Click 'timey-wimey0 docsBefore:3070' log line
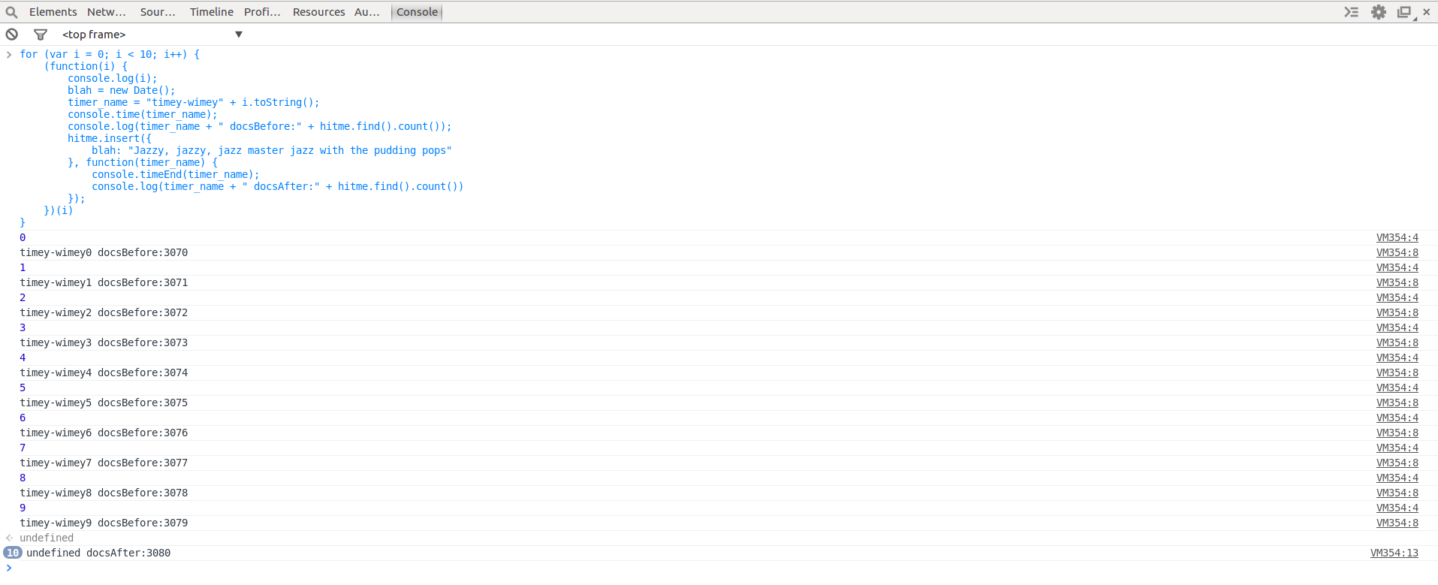Viewport: 1438px width, 585px height. [104, 253]
